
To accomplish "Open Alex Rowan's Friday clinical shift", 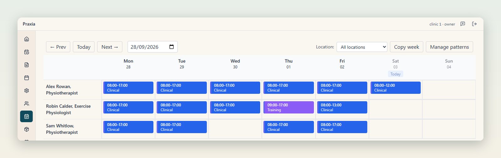I will (x=342, y=88).
